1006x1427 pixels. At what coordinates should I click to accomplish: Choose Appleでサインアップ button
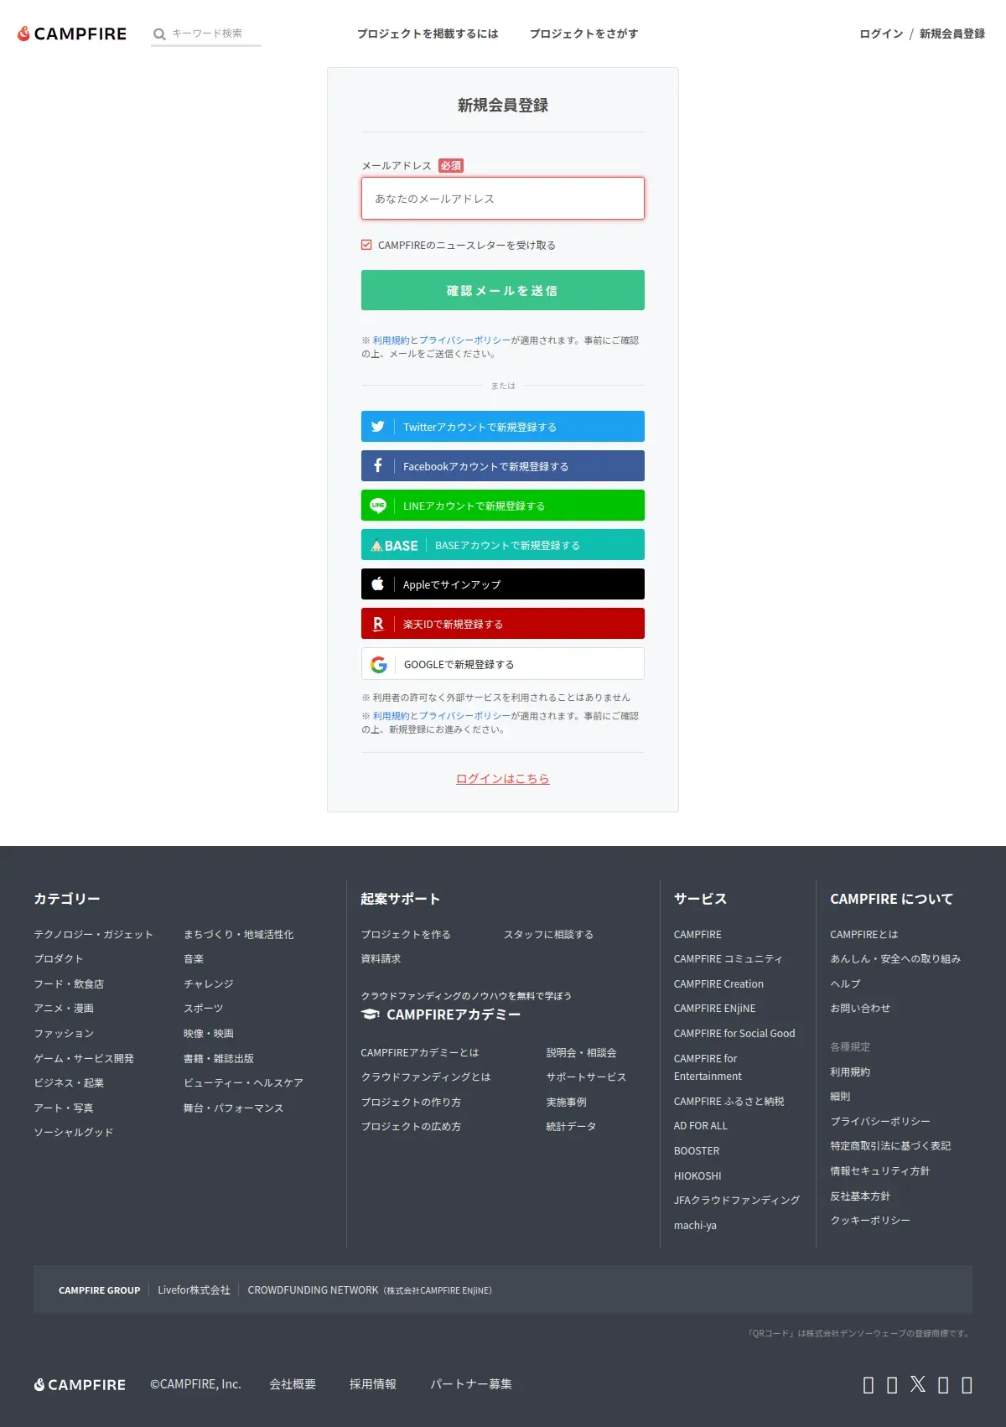(503, 584)
